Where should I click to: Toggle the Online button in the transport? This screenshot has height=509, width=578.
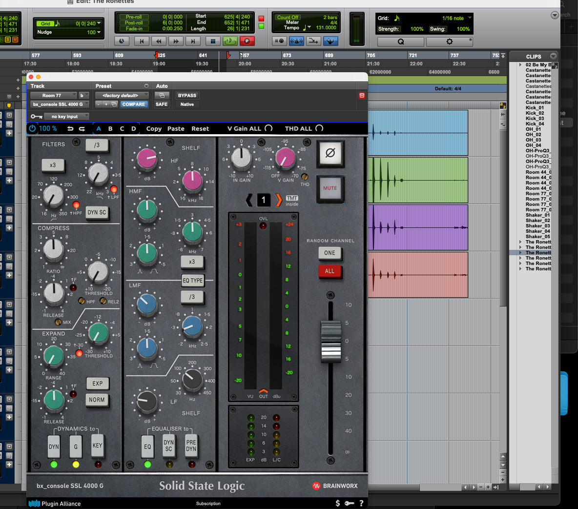point(121,41)
